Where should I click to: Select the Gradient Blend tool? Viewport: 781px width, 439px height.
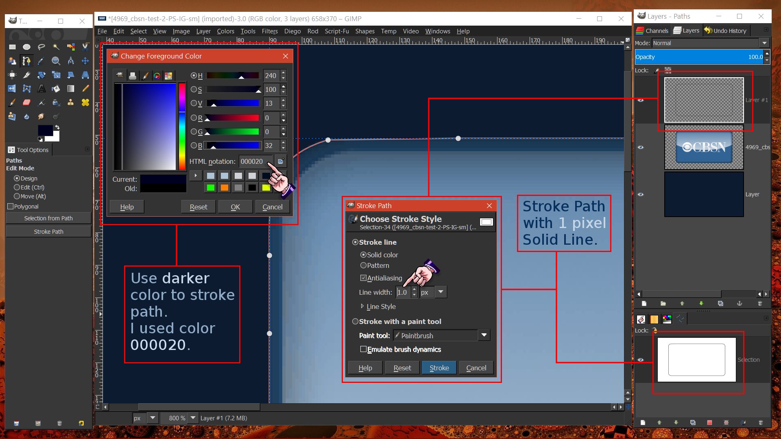pos(71,89)
